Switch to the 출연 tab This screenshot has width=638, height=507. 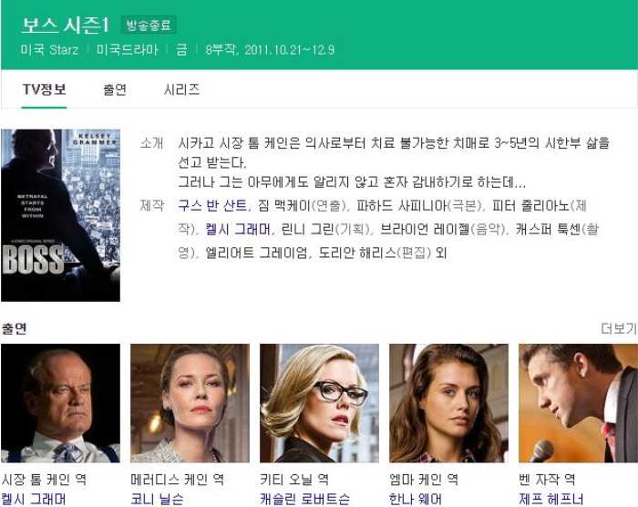click(115, 89)
